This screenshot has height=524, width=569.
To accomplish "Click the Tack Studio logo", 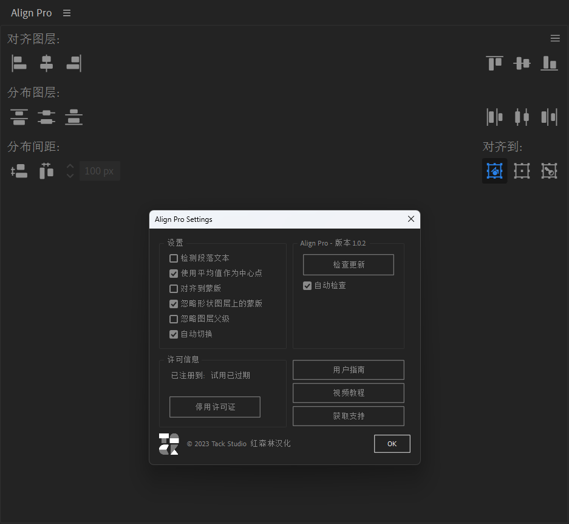I will tap(169, 444).
